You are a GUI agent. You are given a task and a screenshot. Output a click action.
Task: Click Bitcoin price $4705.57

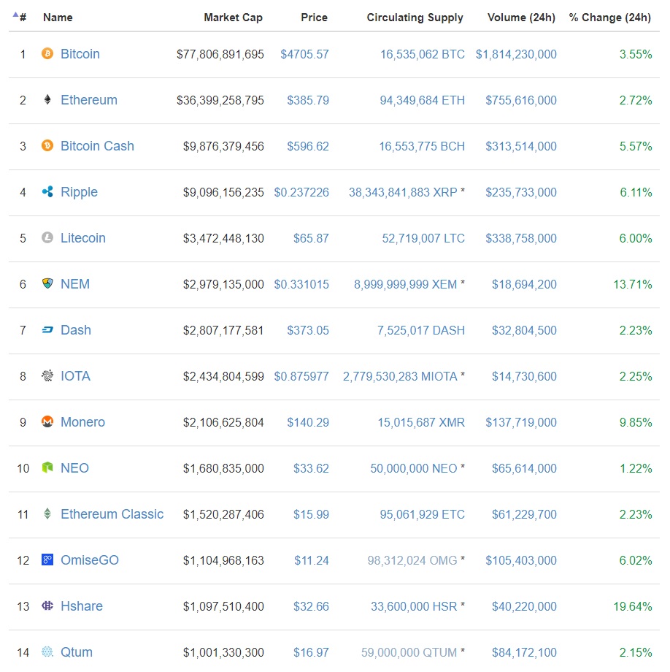304,55
